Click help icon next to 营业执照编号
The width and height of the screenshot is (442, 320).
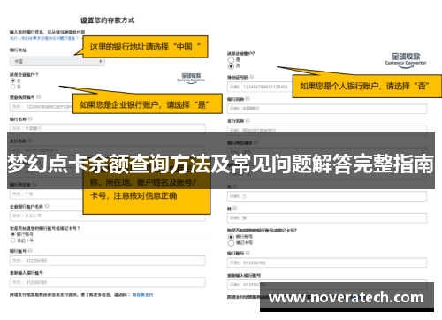point(38,96)
